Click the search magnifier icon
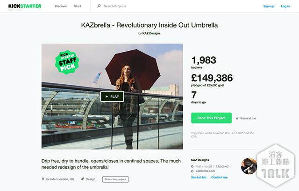 pyautogui.click(x=99, y=6)
